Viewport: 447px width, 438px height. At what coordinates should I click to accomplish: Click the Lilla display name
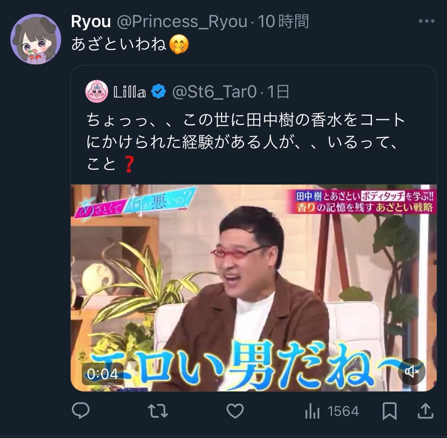coord(130,92)
